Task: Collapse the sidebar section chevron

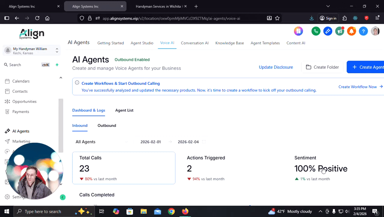Action: (61, 78)
